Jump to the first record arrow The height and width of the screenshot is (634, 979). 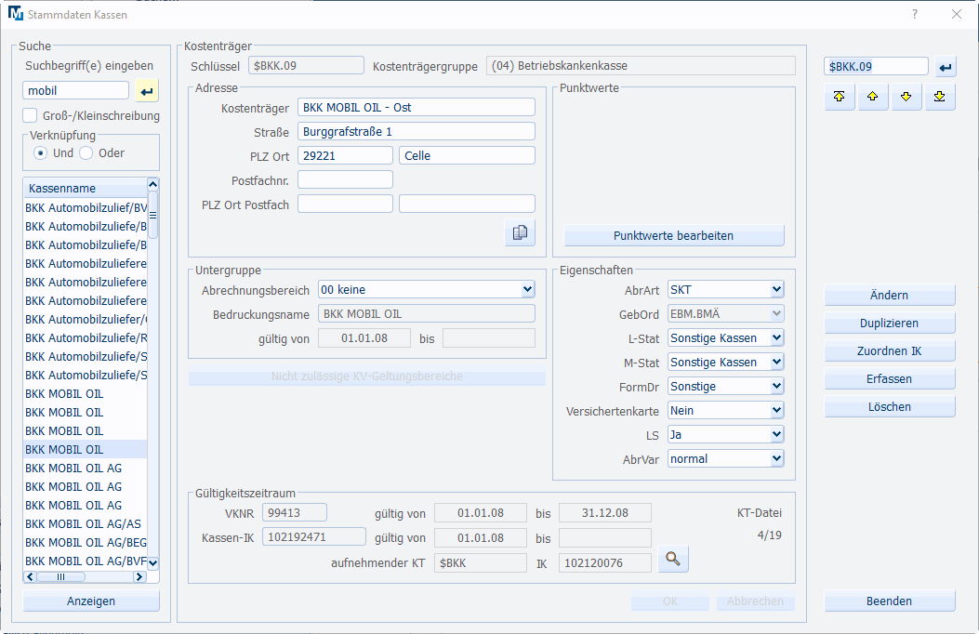click(x=840, y=98)
